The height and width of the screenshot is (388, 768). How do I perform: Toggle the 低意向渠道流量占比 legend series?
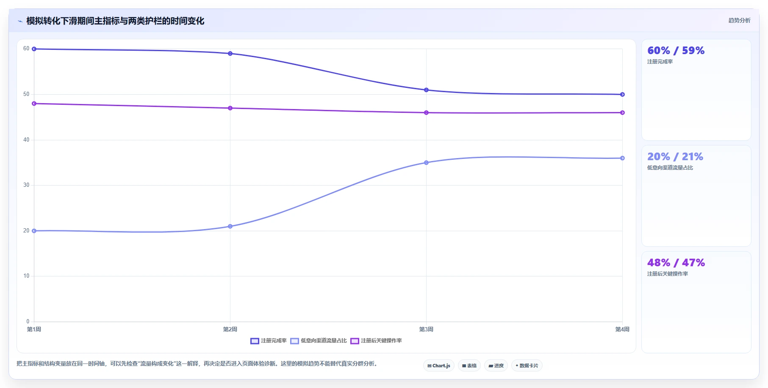click(x=318, y=341)
